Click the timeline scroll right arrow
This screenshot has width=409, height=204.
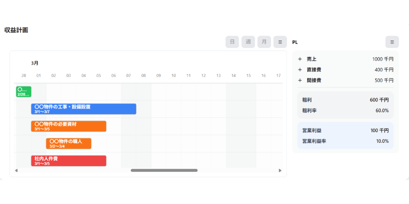280,170
